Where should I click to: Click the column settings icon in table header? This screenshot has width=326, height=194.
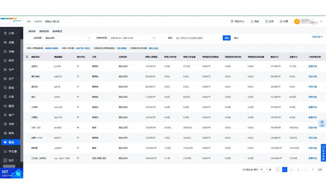tap(27, 57)
